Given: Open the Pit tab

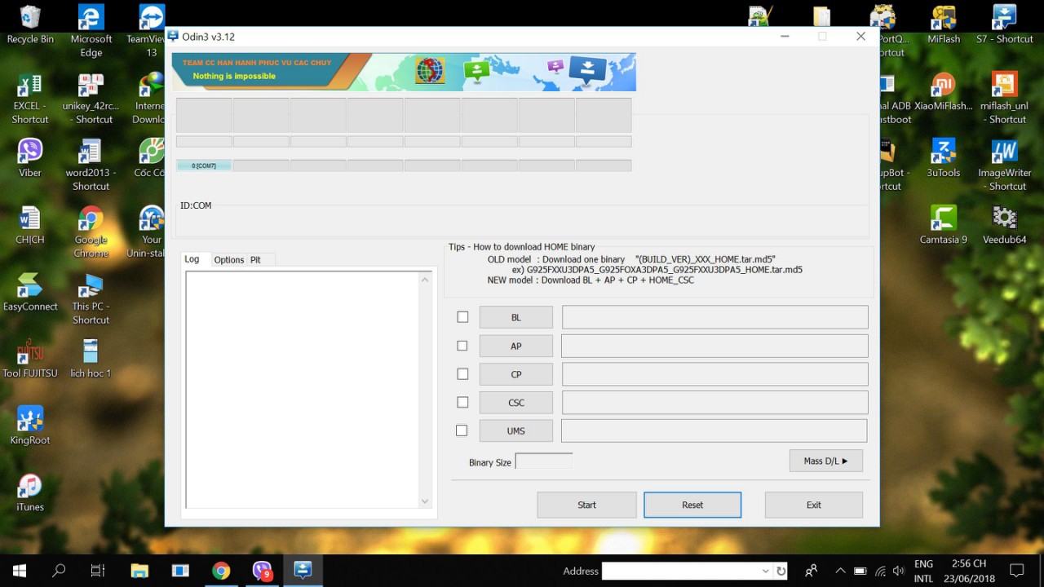Looking at the screenshot, I should click(x=256, y=260).
